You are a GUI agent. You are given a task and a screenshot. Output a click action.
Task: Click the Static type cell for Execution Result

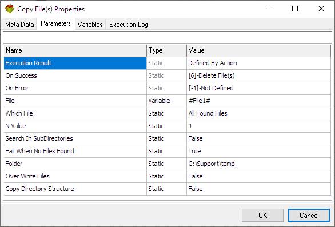[x=167, y=63]
